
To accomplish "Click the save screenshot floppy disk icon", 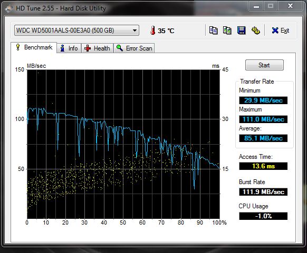I will tap(241, 31).
